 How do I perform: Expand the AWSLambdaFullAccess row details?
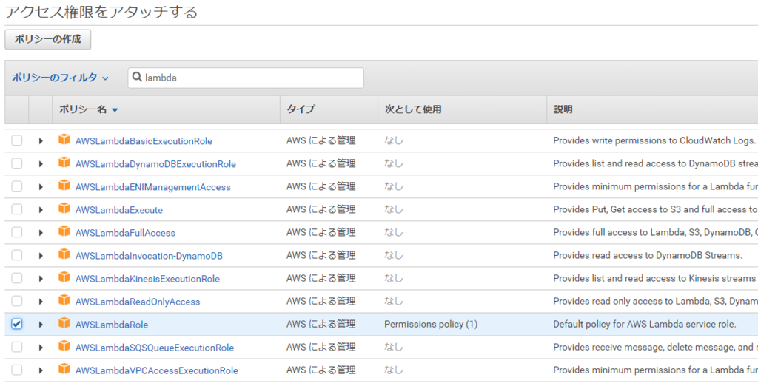[x=41, y=233]
